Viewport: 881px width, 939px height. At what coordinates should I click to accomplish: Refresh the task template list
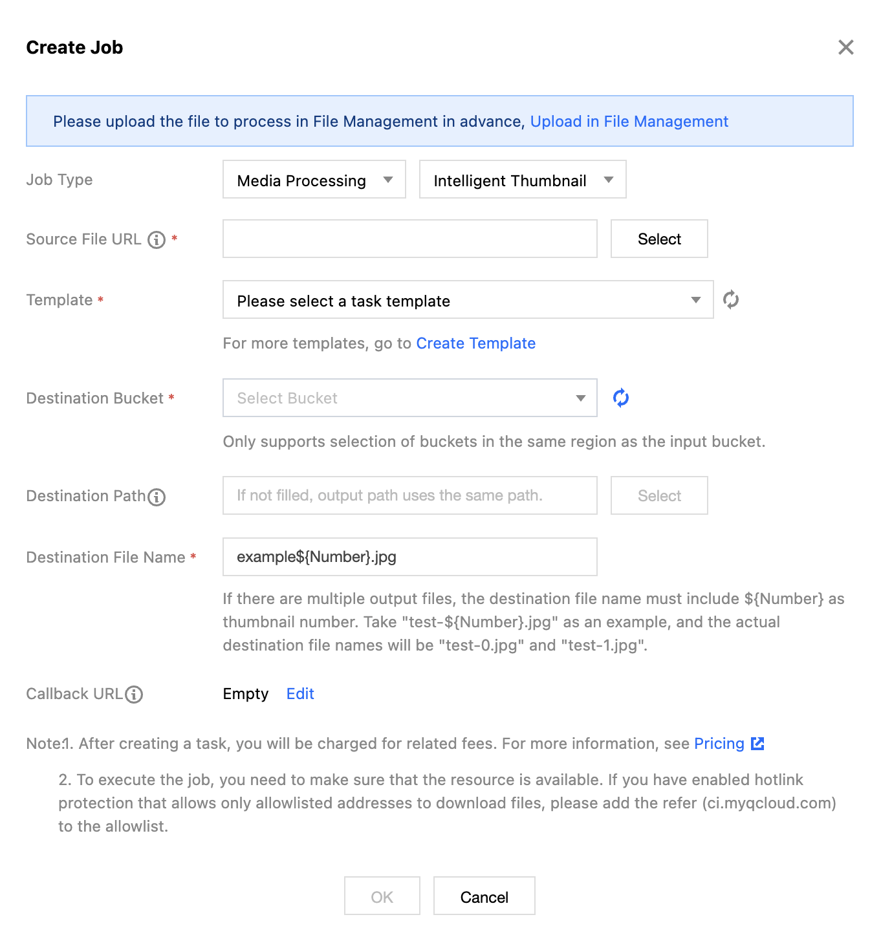coord(731,300)
